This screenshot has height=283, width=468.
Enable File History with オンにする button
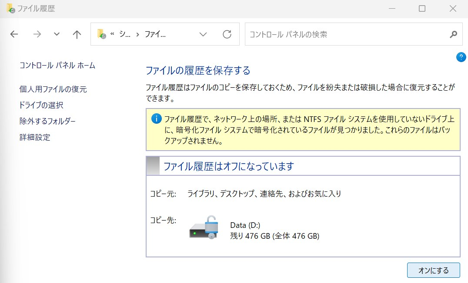click(x=434, y=270)
